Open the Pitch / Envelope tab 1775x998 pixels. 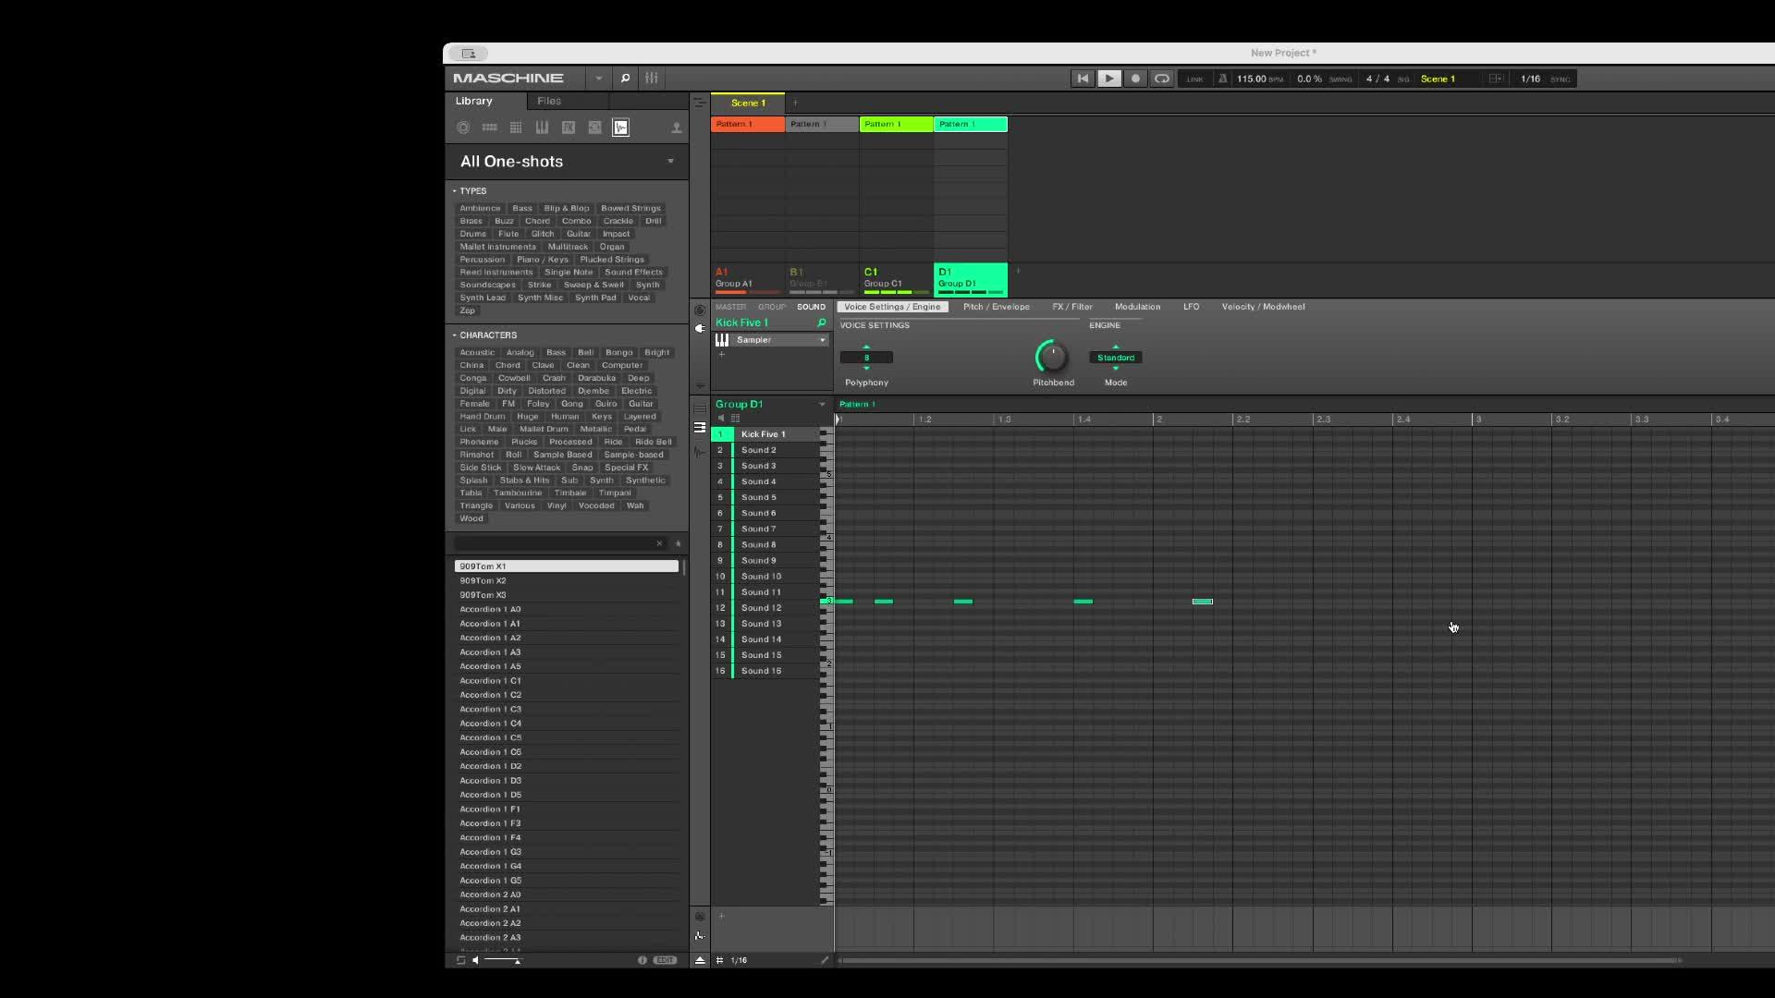coord(996,307)
